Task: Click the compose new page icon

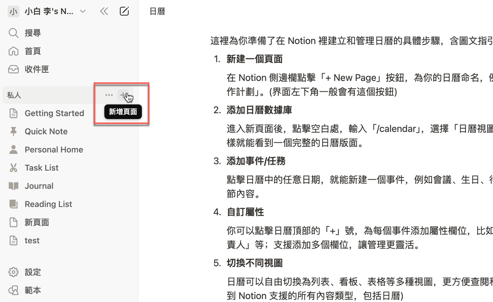Action: coord(124,12)
